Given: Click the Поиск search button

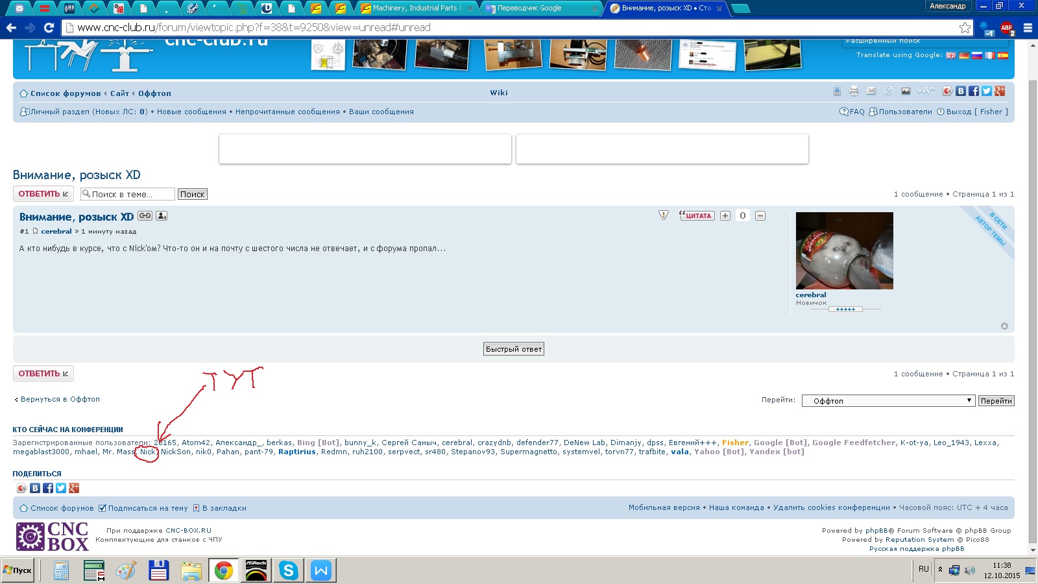Looking at the screenshot, I should 193,194.
